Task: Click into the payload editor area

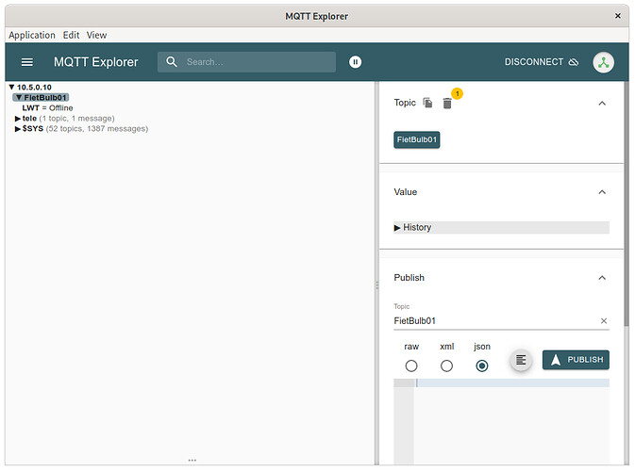Action: [512, 422]
